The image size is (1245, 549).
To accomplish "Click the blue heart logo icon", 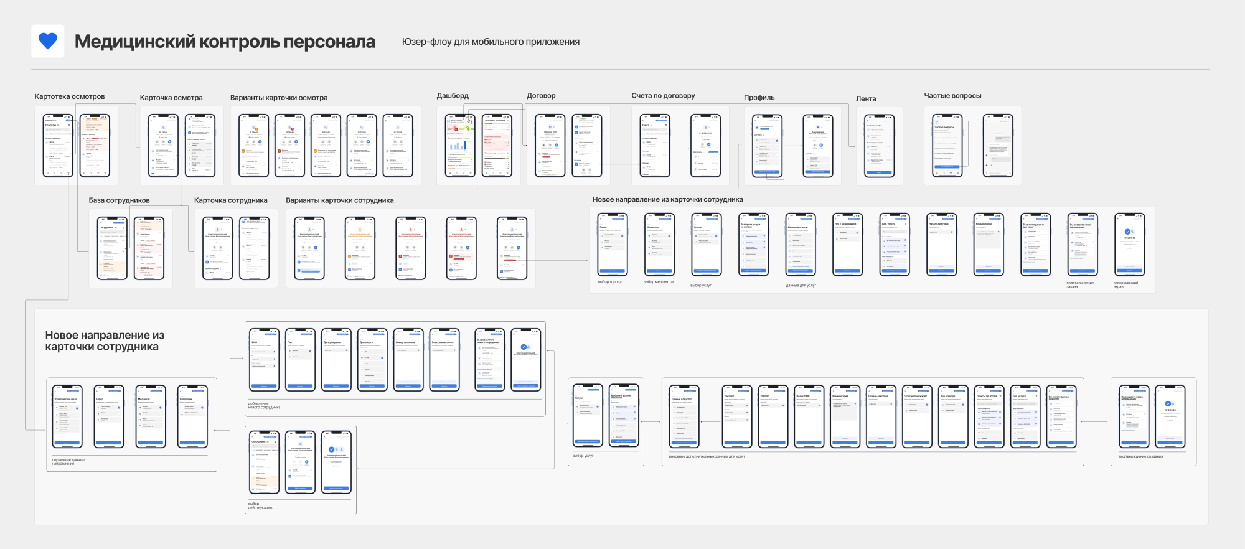I will pos(48,41).
